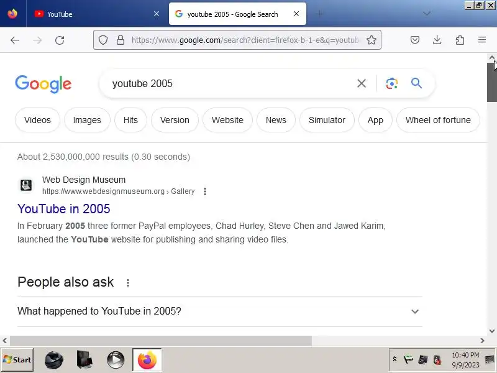
Task: Click the Google logo
Action: 43,84
